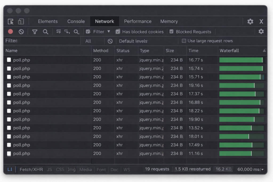Enable Use large request rows checkbox
Image resolution: width=273 pixels, height=182 pixels.
click(184, 41)
